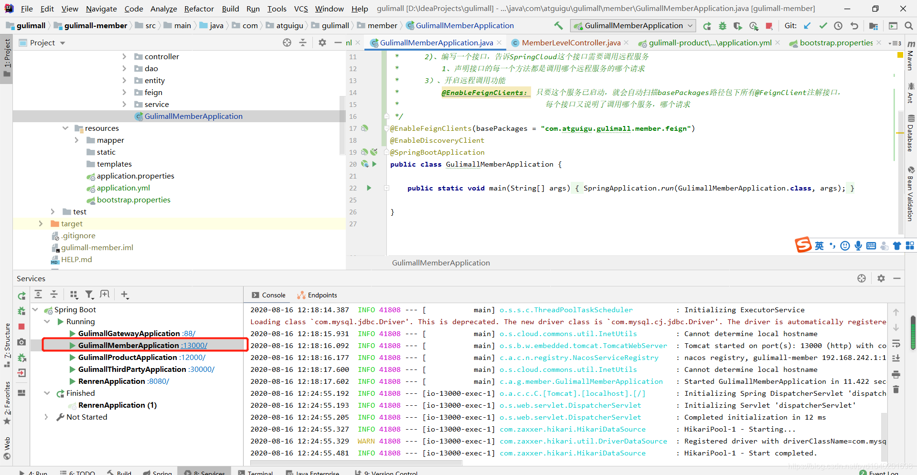Open the :13000/ link of GulimallMemberApplication

pos(194,345)
